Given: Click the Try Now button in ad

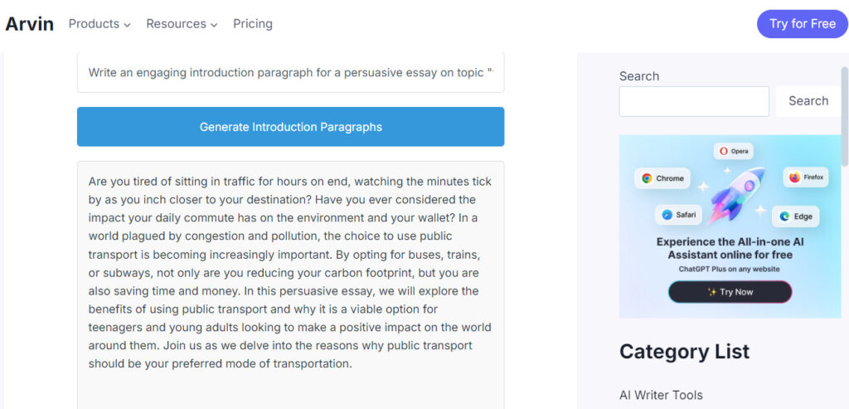Looking at the screenshot, I should (730, 292).
